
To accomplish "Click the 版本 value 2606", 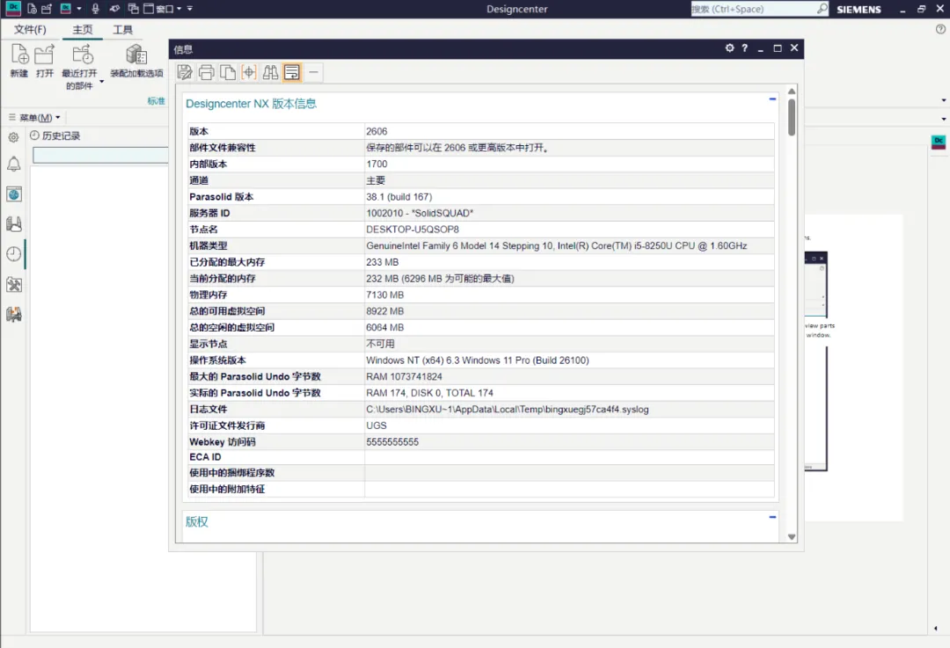I will coord(376,131).
